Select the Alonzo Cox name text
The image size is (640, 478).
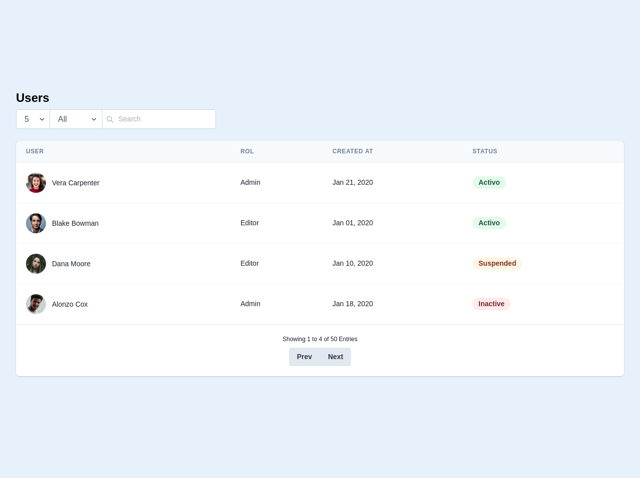click(x=70, y=304)
